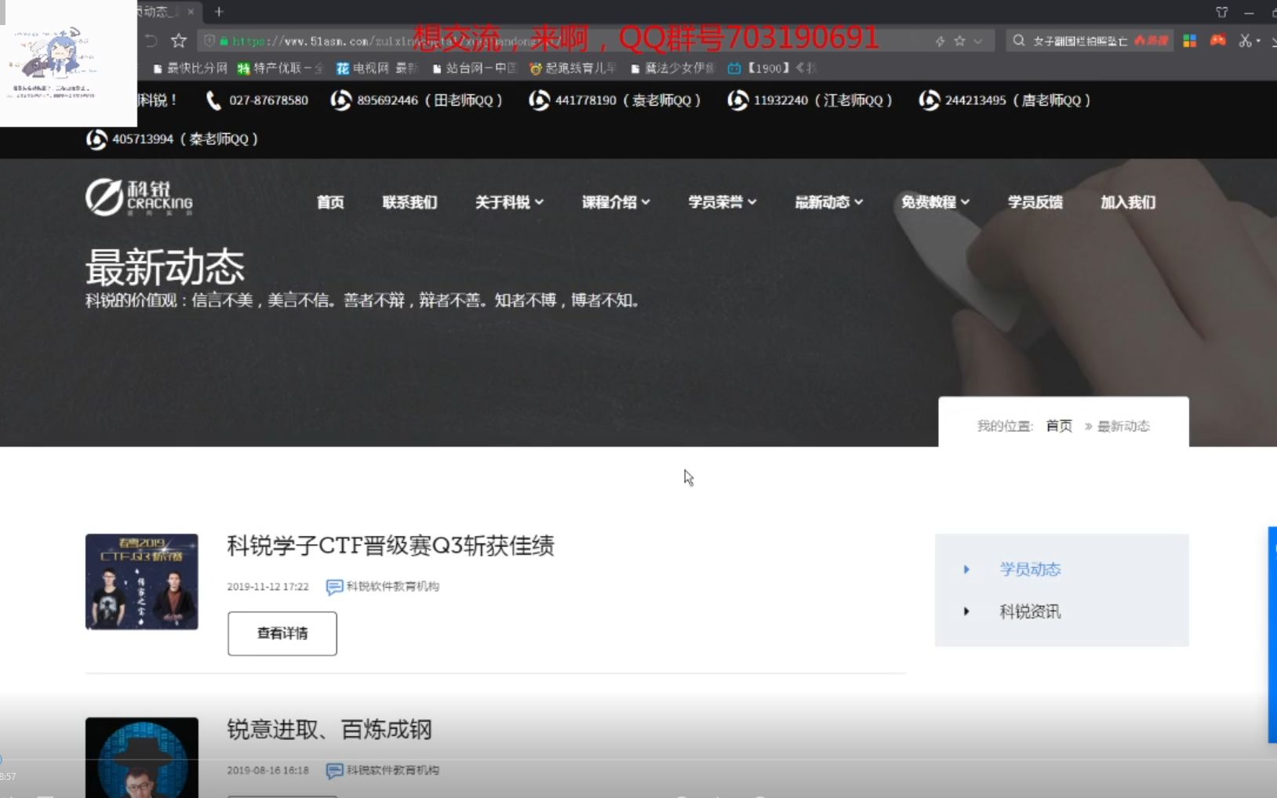
Task: Click arrow bullet beside 学员动态
Action: pos(966,570)
